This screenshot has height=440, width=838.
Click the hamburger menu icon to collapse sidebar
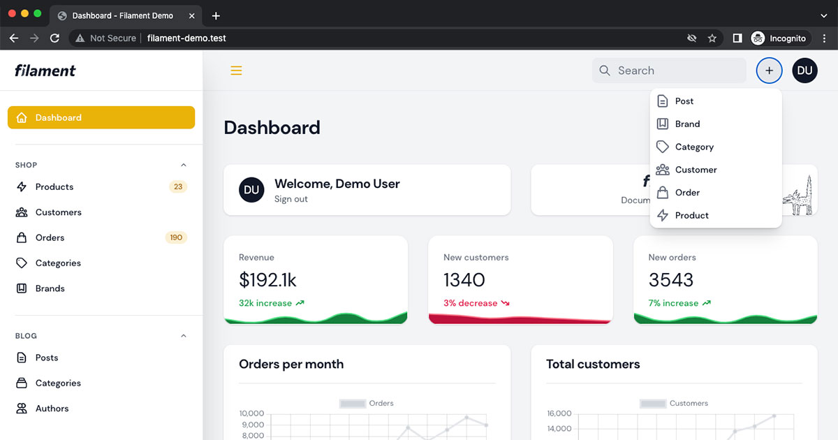coord(236,71)
